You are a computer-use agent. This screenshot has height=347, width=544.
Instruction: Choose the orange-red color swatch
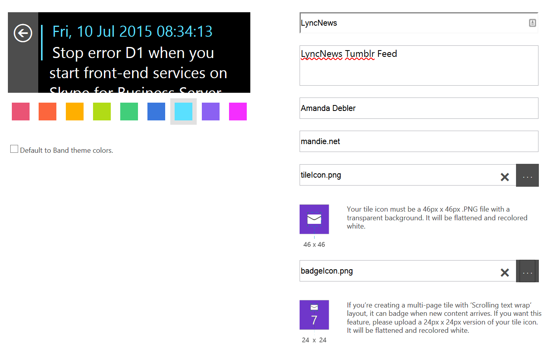[47, 111]
